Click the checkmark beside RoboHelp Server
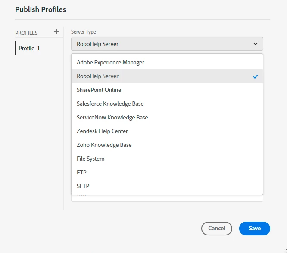Image resolution: width=287 pixels, height=253 pixels. [255, 76]
